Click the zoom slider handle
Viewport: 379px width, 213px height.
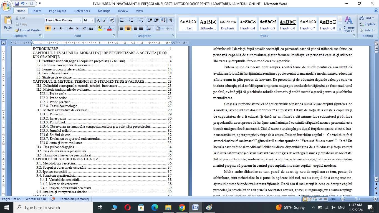pyautogui.click(x=356, y=199)
